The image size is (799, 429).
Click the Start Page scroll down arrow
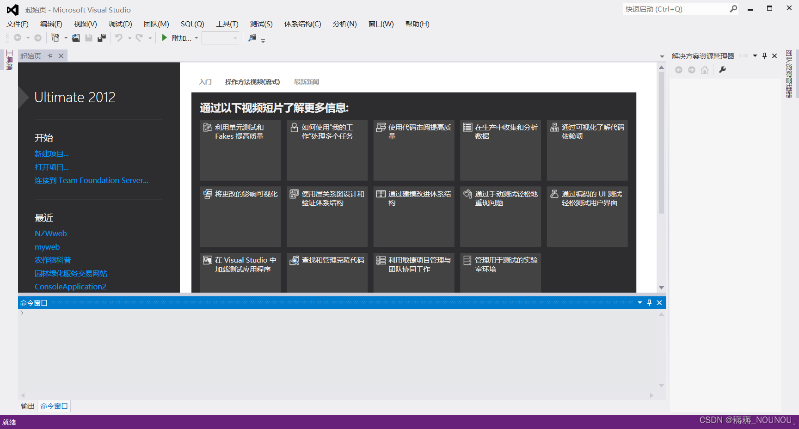[662, 288]
